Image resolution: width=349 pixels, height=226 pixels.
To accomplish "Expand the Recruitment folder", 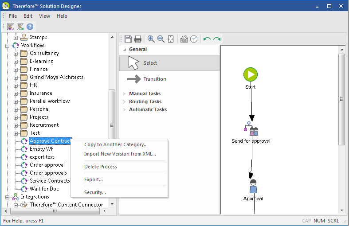I will pyautogui.click(x=16, y=125).
